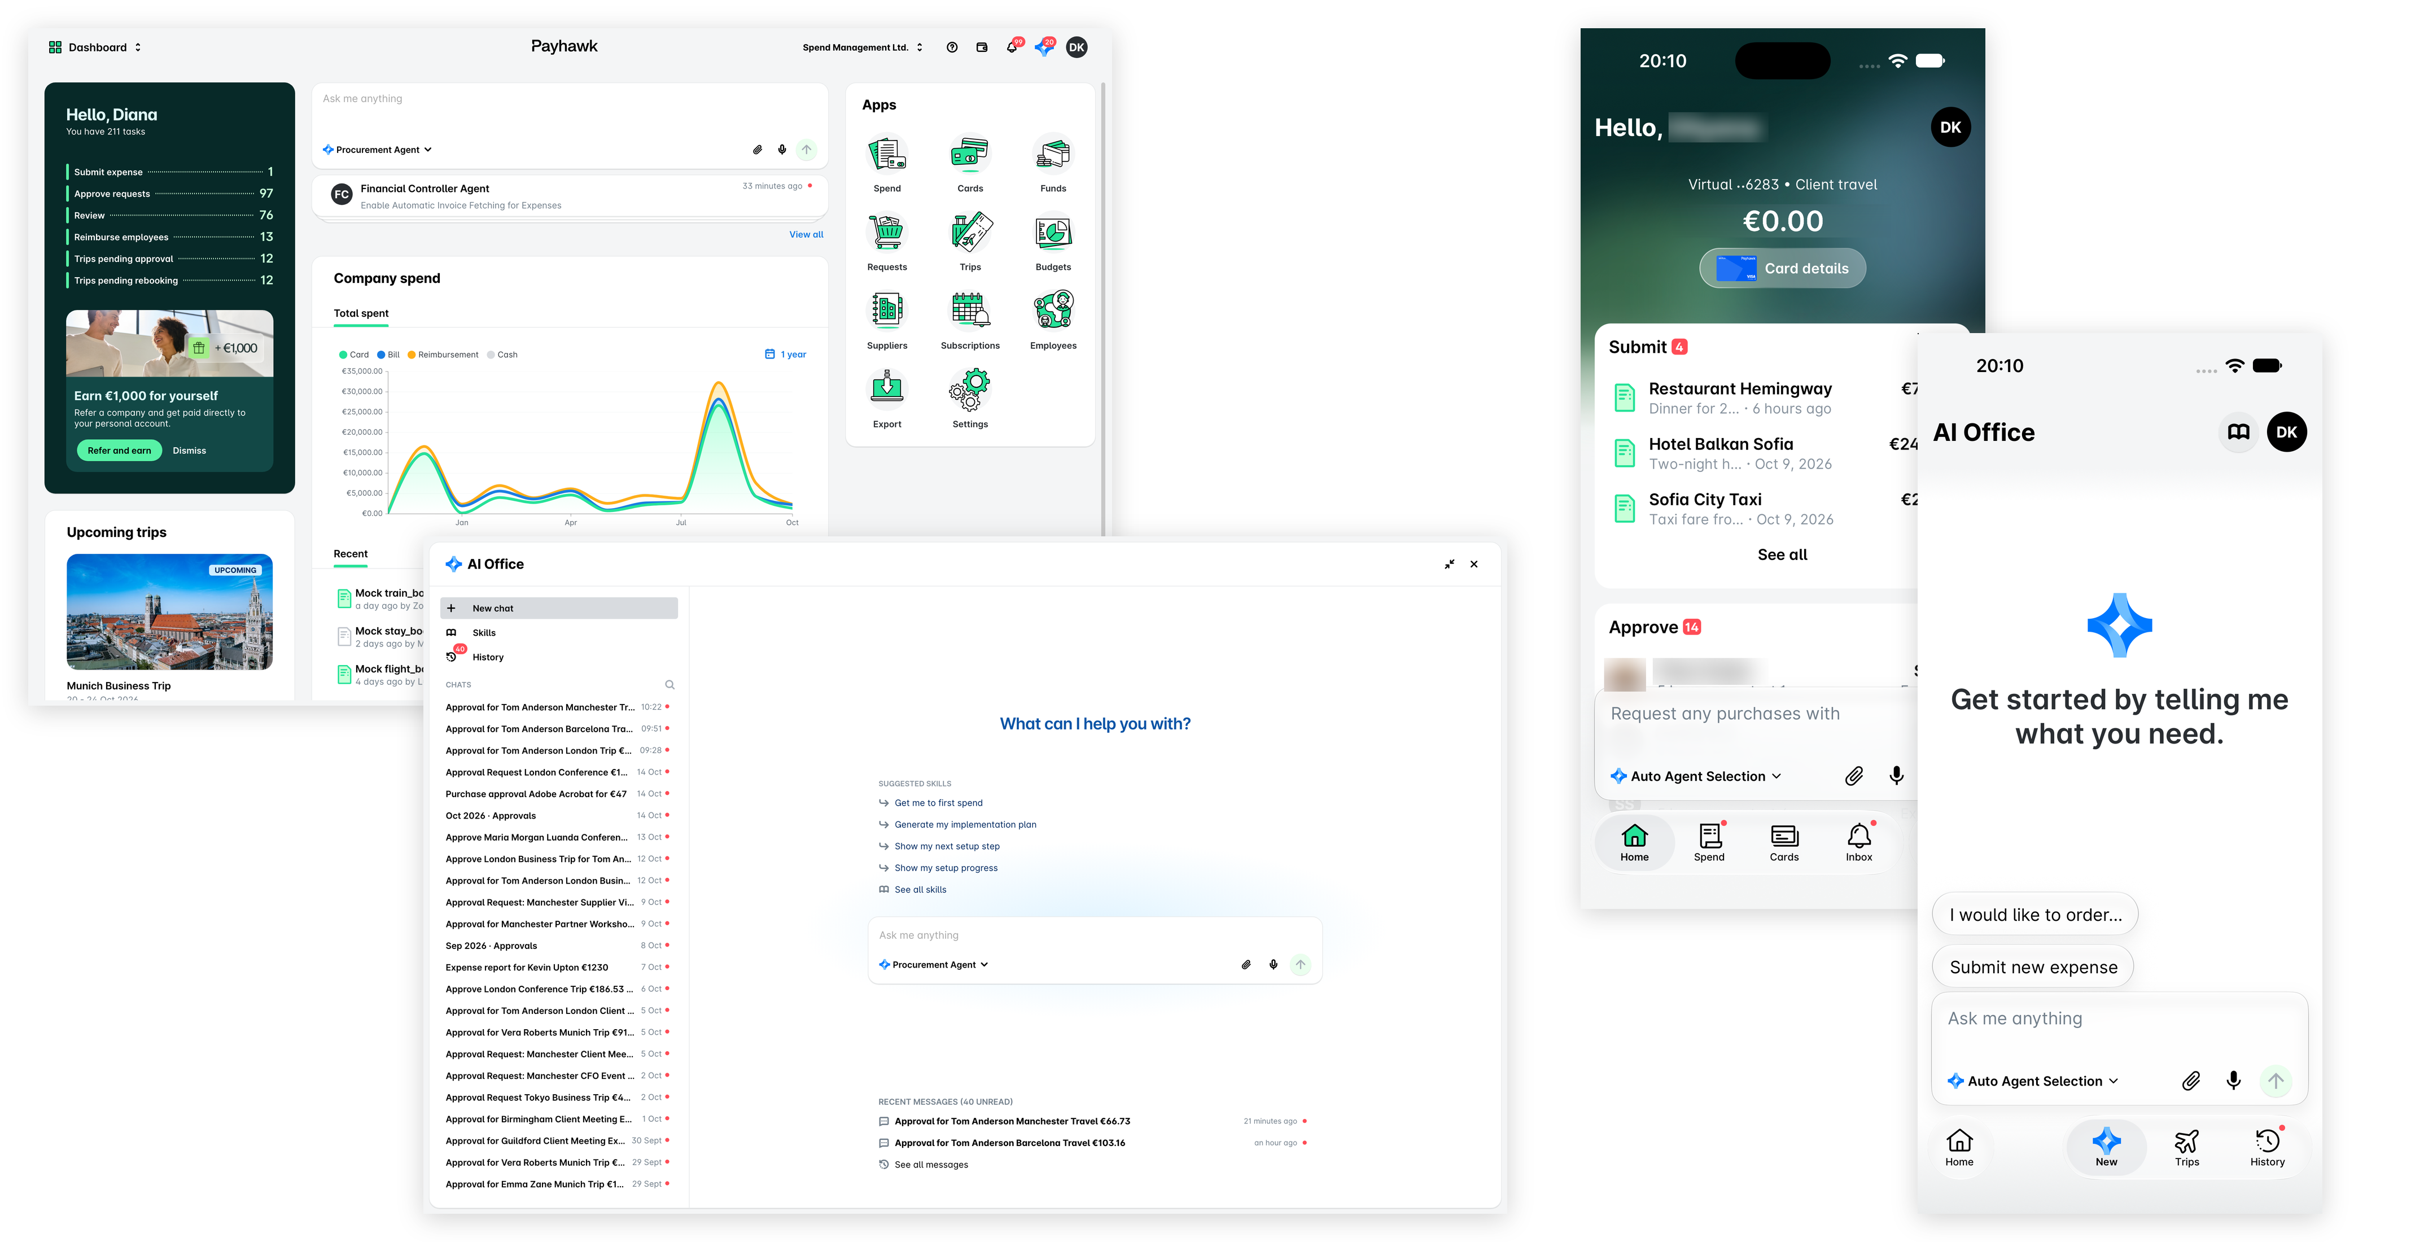Open the Subscriptions app icon
Image resolution: width=2424 pixels, height=1242 pixels.
[969, 310]
